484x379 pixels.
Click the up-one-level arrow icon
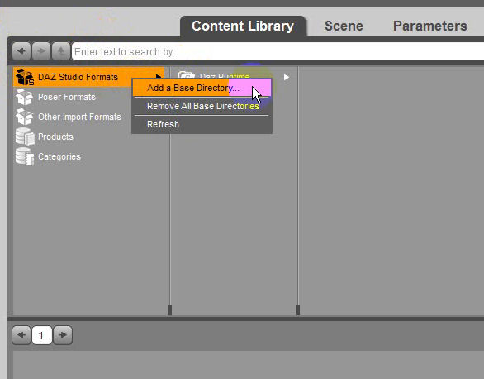pos(61,51)
